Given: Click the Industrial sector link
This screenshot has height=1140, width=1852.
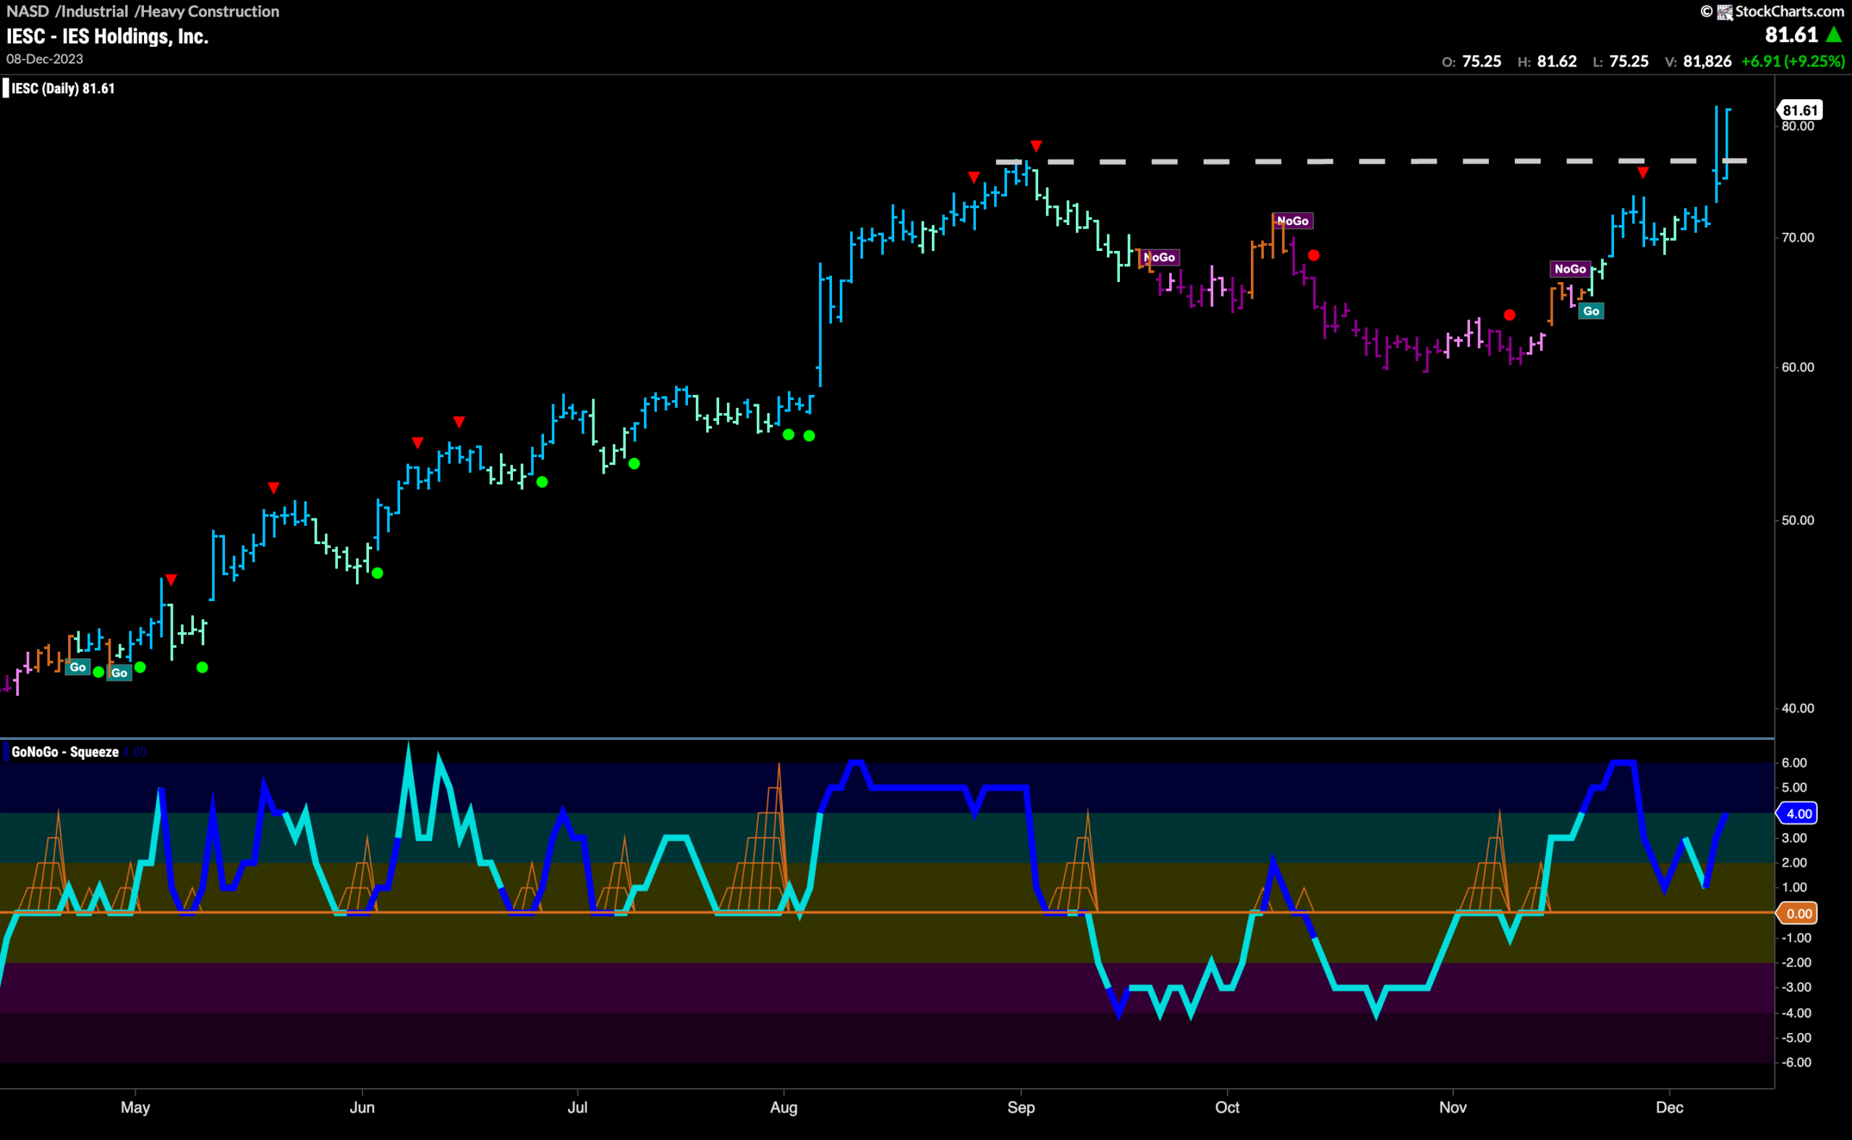Looking at the screenshot, I should pos(94,12).
